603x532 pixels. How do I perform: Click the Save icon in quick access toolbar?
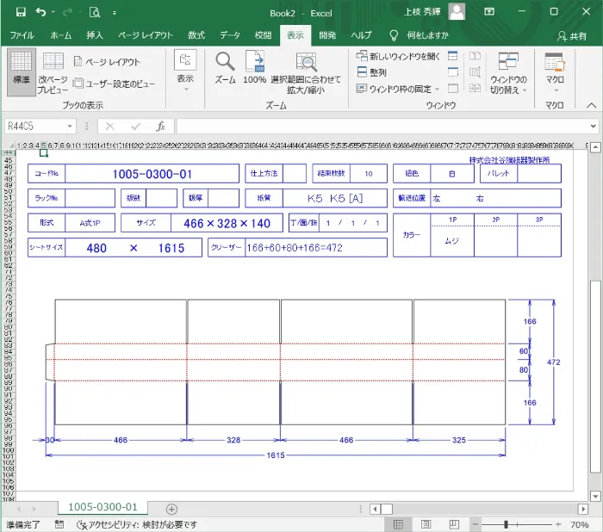point(18,13)
